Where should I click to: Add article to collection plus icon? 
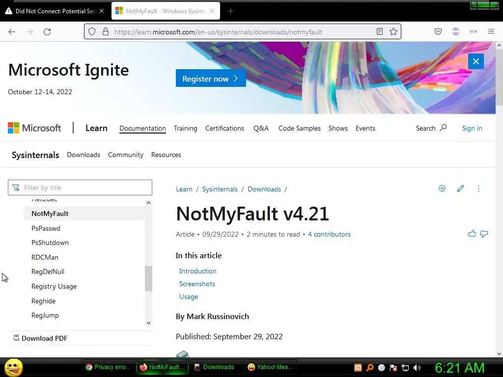click(x=442, y=188)
